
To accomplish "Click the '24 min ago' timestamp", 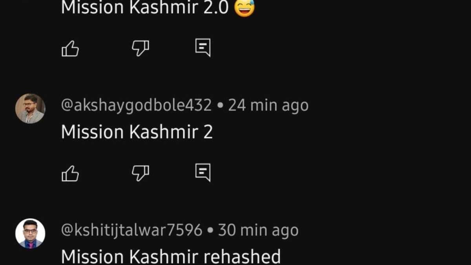I will [268, 105].
